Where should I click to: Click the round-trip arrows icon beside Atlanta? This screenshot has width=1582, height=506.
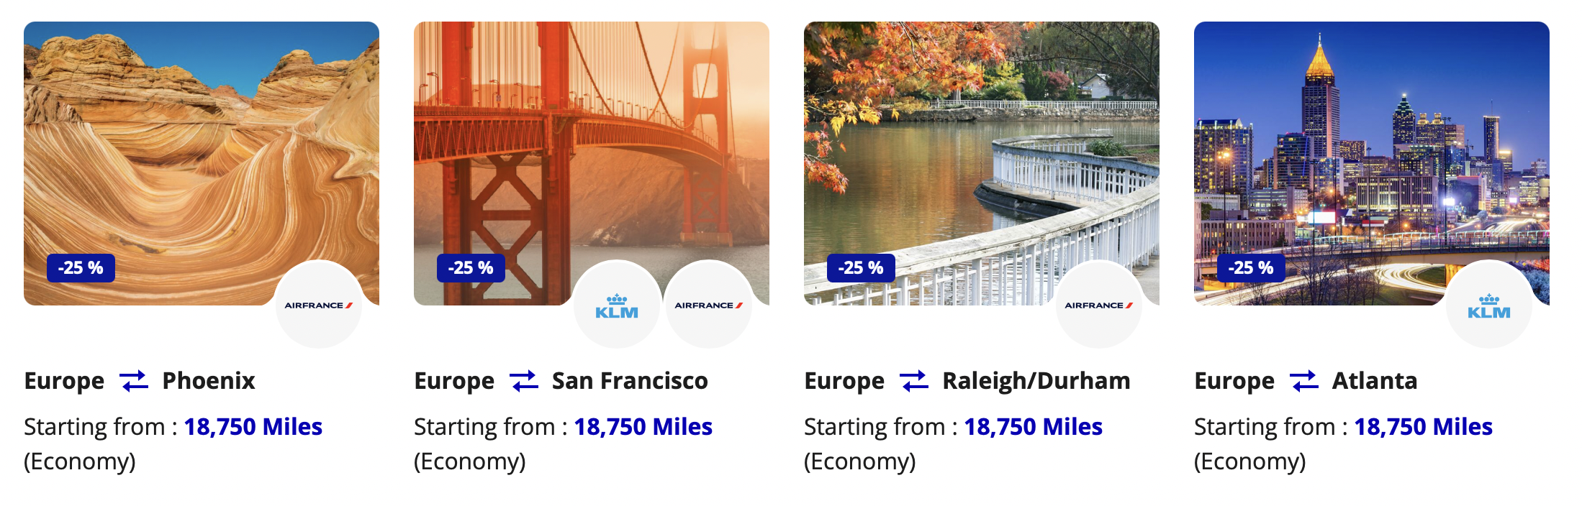[1304, 380]
